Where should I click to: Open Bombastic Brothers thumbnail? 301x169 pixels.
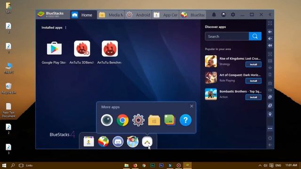coord(211,94)
